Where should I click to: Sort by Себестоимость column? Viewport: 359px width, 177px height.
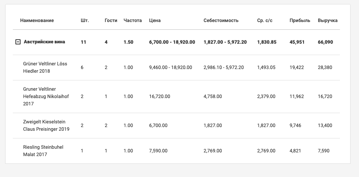[x=221, y=21]
